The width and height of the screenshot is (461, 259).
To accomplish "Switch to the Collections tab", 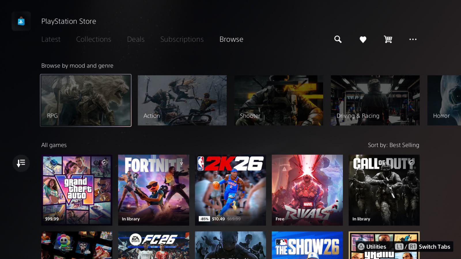I will coord(94,39).
